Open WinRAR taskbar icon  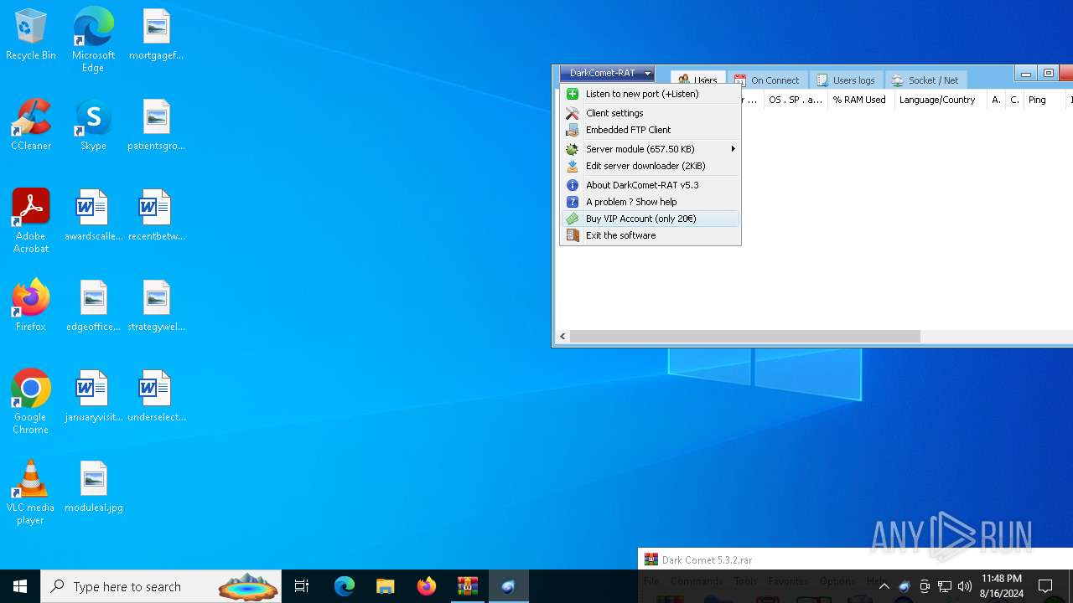point(468,586)
